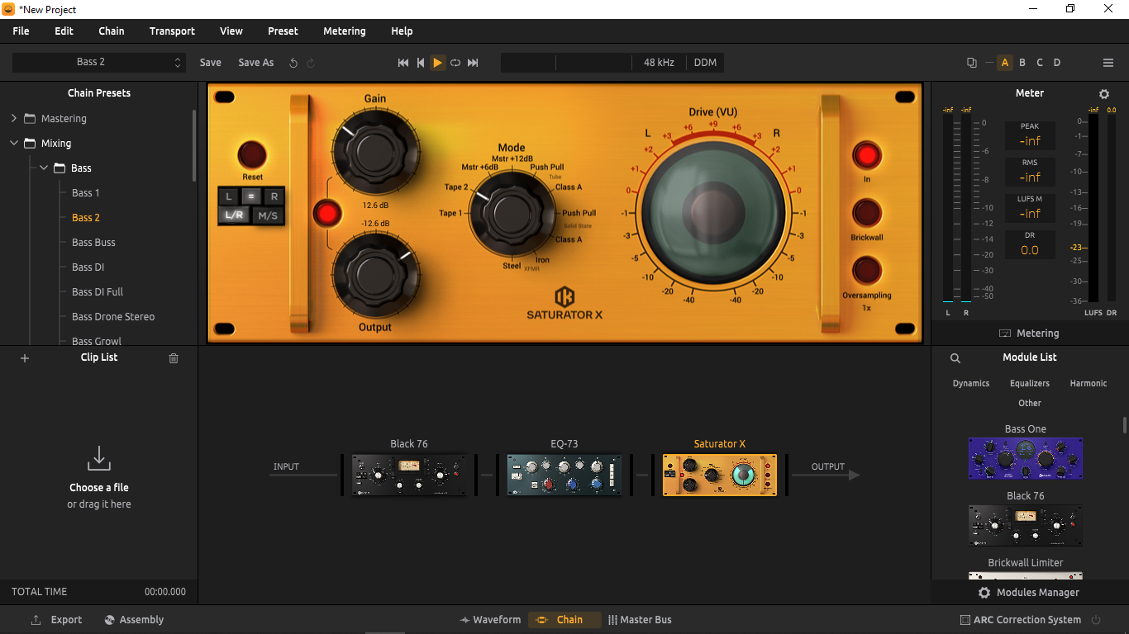Viewport: 1129px width, 634px height.
Task: Add a clip with plus icon
Action: coord(25,358)
